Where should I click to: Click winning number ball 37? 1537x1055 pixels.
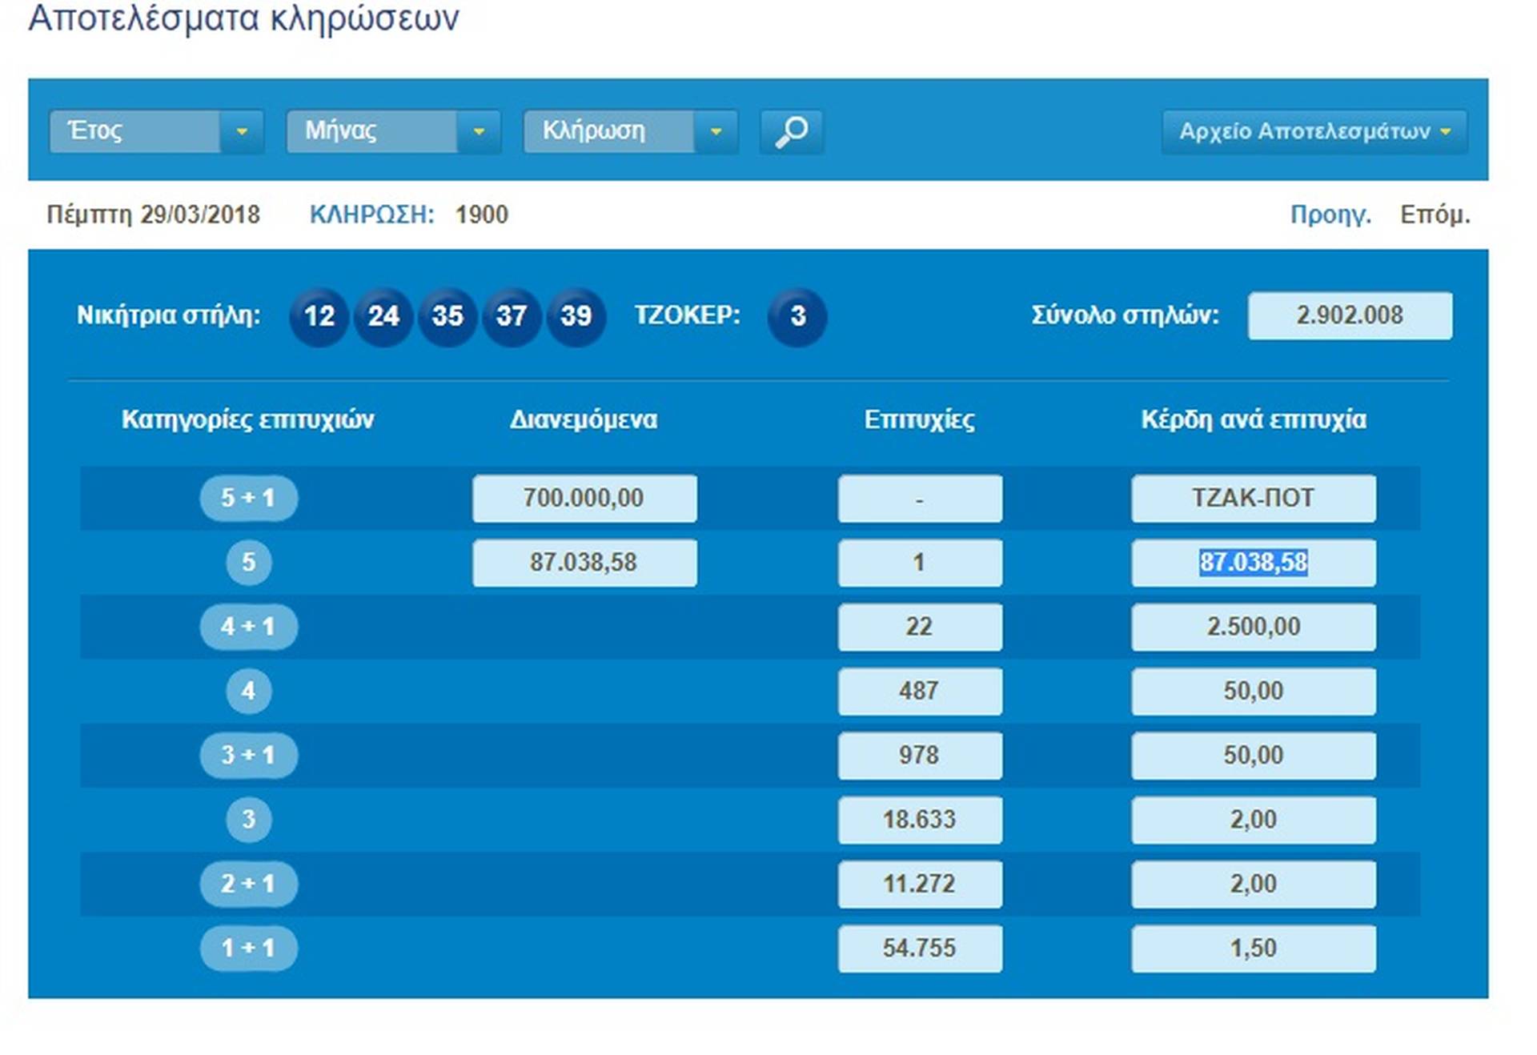pyautogui.click(x=512, y=316)
